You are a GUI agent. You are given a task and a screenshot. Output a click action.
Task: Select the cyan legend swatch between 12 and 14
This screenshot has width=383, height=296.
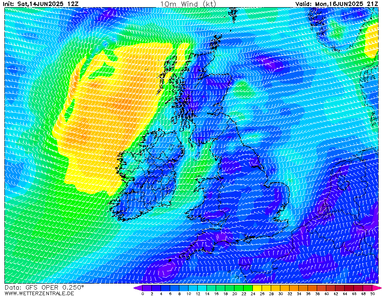point(202,288)
